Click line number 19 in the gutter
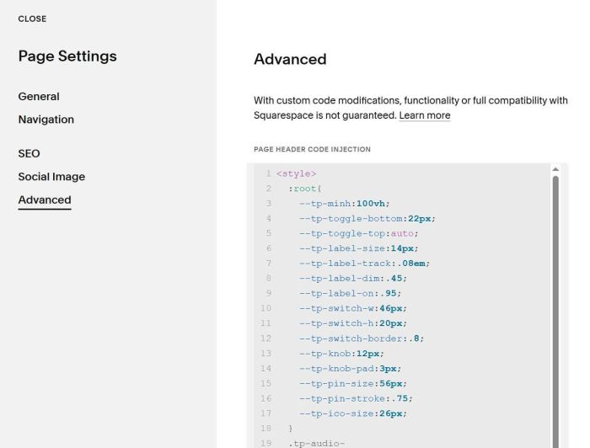Viewport: 590px width, 448px height. coord(266,444)
